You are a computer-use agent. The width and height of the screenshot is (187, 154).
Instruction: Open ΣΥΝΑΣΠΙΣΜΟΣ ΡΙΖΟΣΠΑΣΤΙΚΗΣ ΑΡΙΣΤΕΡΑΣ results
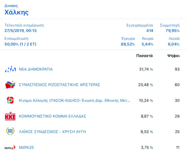[x=59, y=85]
